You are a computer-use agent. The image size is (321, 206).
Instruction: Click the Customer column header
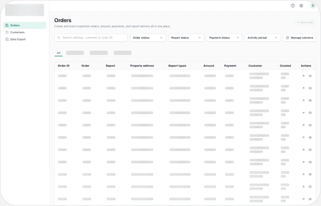(x=256, y=65)
